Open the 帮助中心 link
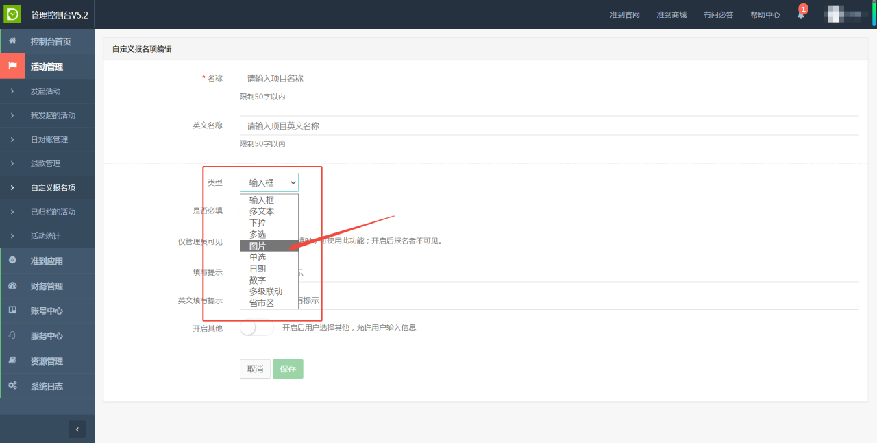 765,14
